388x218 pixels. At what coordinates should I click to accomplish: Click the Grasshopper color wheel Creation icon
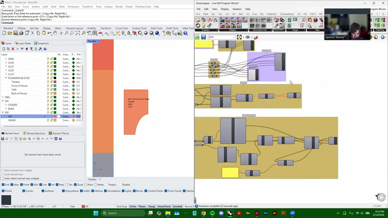click(x=198, y=26)
